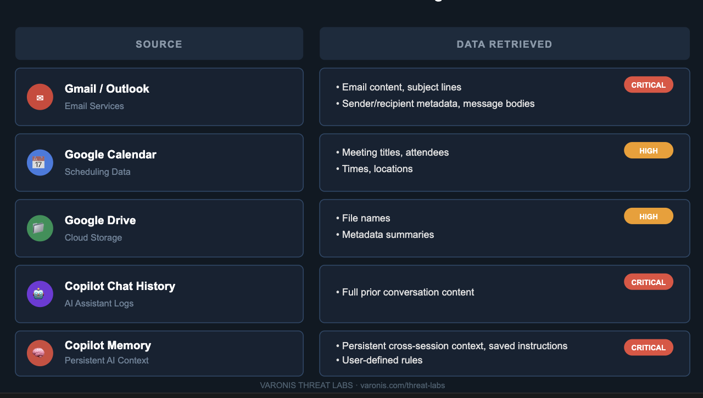Select the "Metadata summaries" bullet
Image resolution: width=703 pixels, height=398 pixels.
[x=385, y=235]
